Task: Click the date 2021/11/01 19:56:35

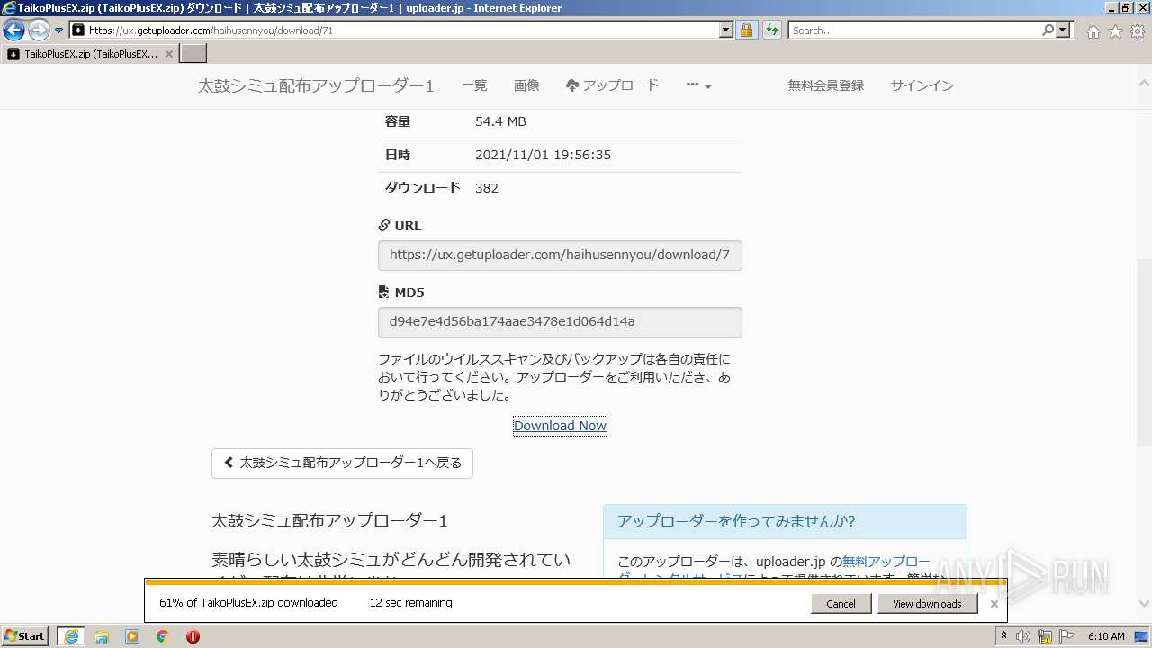Action: point(543,155)
